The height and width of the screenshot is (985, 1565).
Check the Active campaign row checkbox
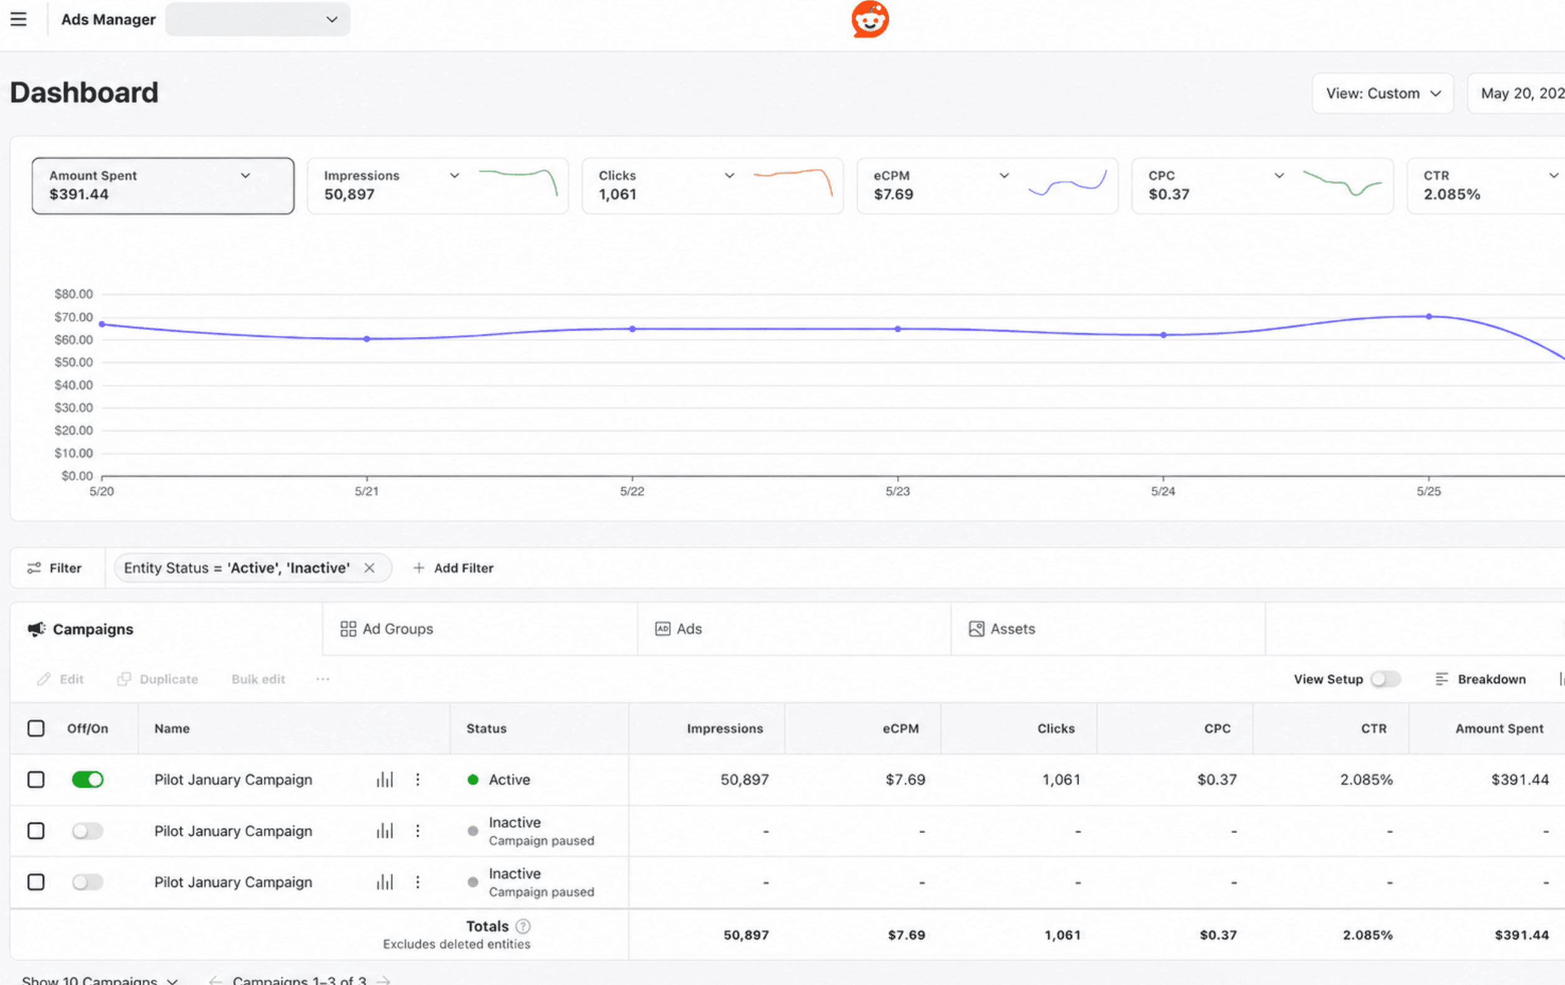coord(35,780)
